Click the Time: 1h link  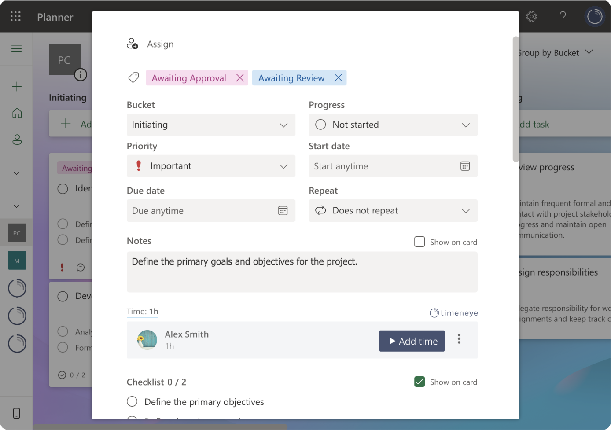[x=142, y=311]
